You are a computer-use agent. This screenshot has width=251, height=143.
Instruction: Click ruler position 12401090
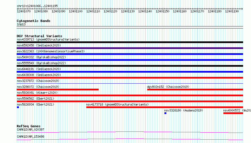coord(58,11)
